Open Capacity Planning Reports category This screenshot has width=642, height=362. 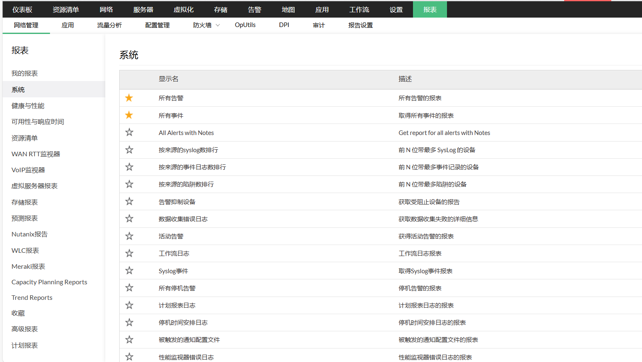49,282
